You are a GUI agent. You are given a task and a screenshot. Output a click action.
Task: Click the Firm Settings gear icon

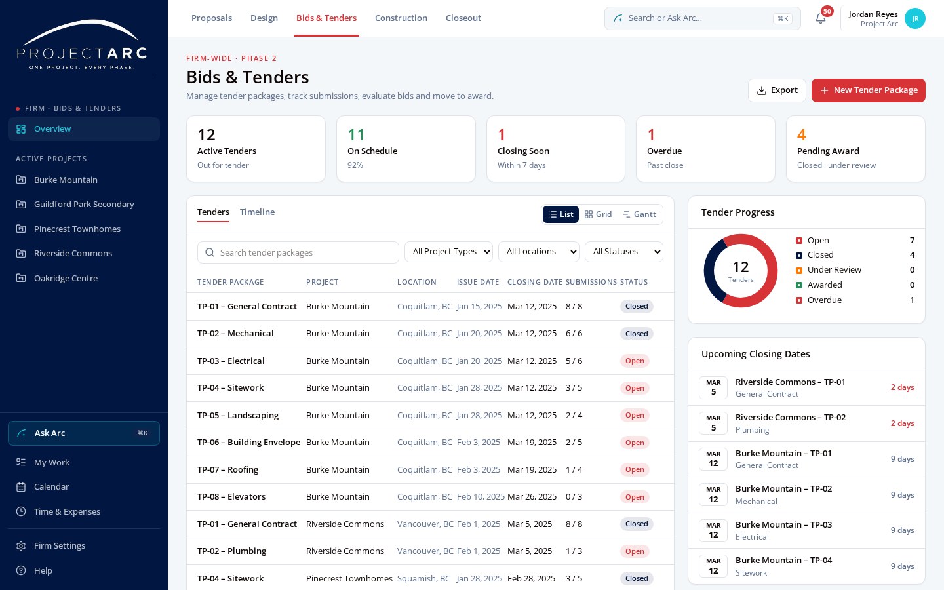(x=21, y=546)
